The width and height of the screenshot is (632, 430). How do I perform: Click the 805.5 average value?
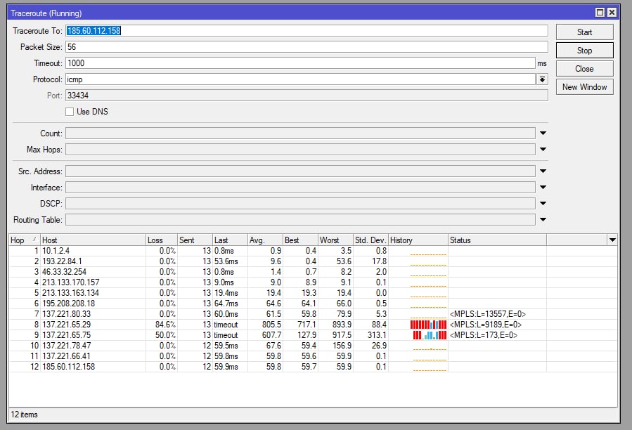(271, 325)
